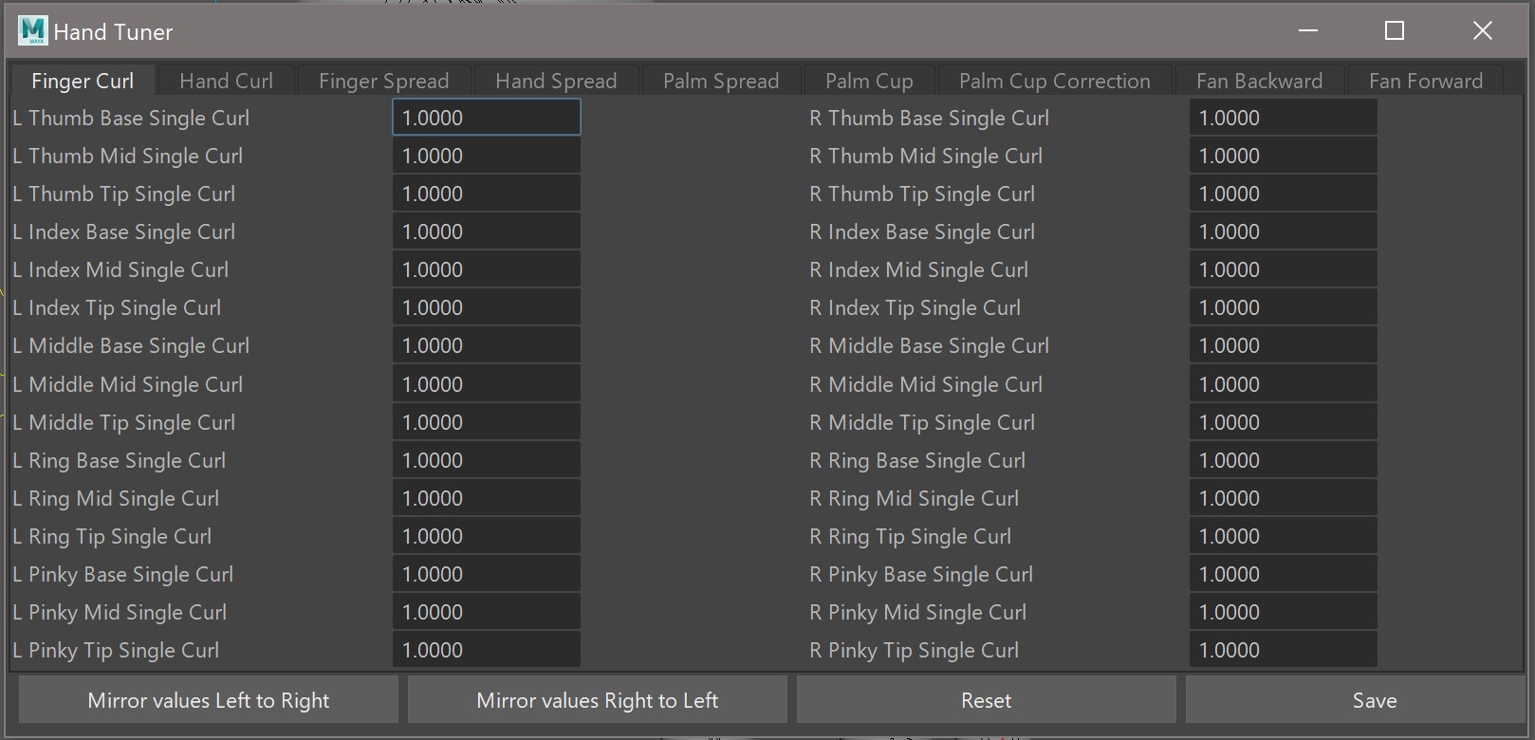
Task: Focus R Index Base Single Curl value field
Action: (x=1284, y=231)
